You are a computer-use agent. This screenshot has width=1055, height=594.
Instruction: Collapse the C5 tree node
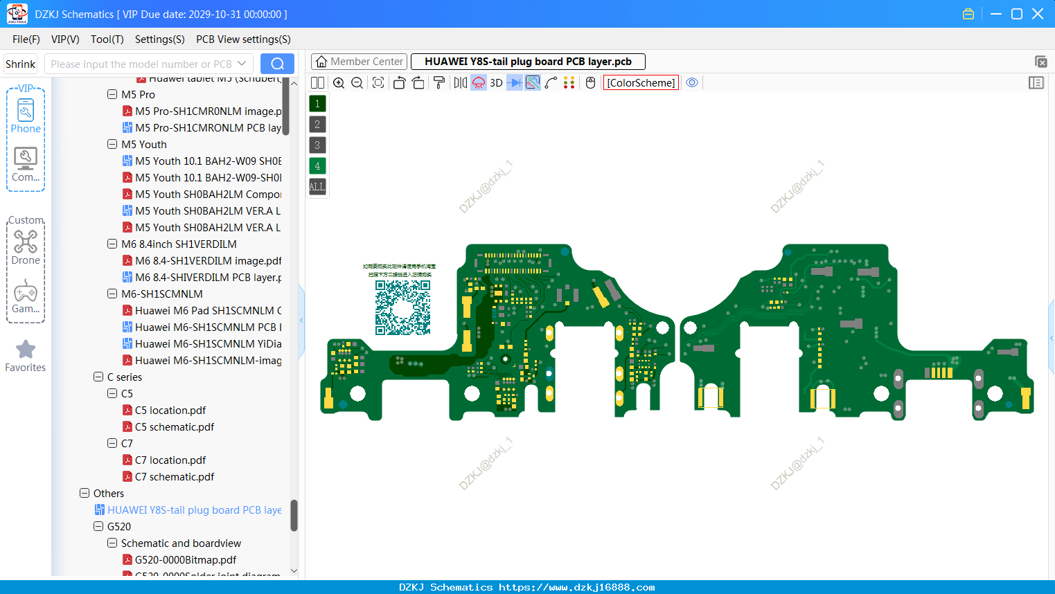(x=112, y=393)
